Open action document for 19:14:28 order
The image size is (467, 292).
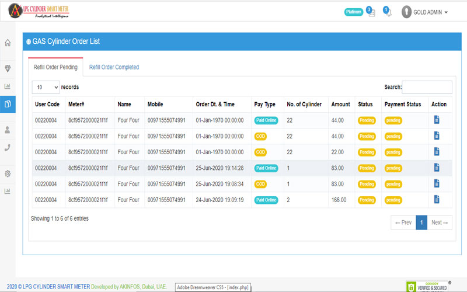pyautogui.click(x=437, y=168)
